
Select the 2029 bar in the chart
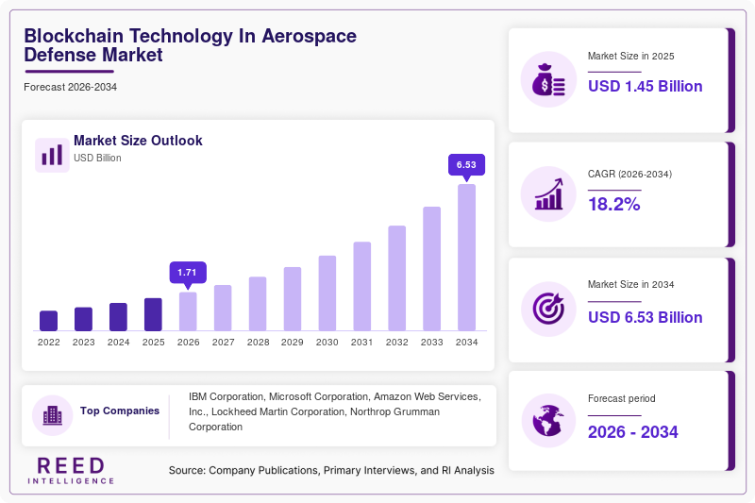(x=293, y=299)
